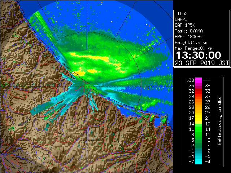Click the '13:30:00' timestamp
The image size is (231, 173).
(199, 55)
